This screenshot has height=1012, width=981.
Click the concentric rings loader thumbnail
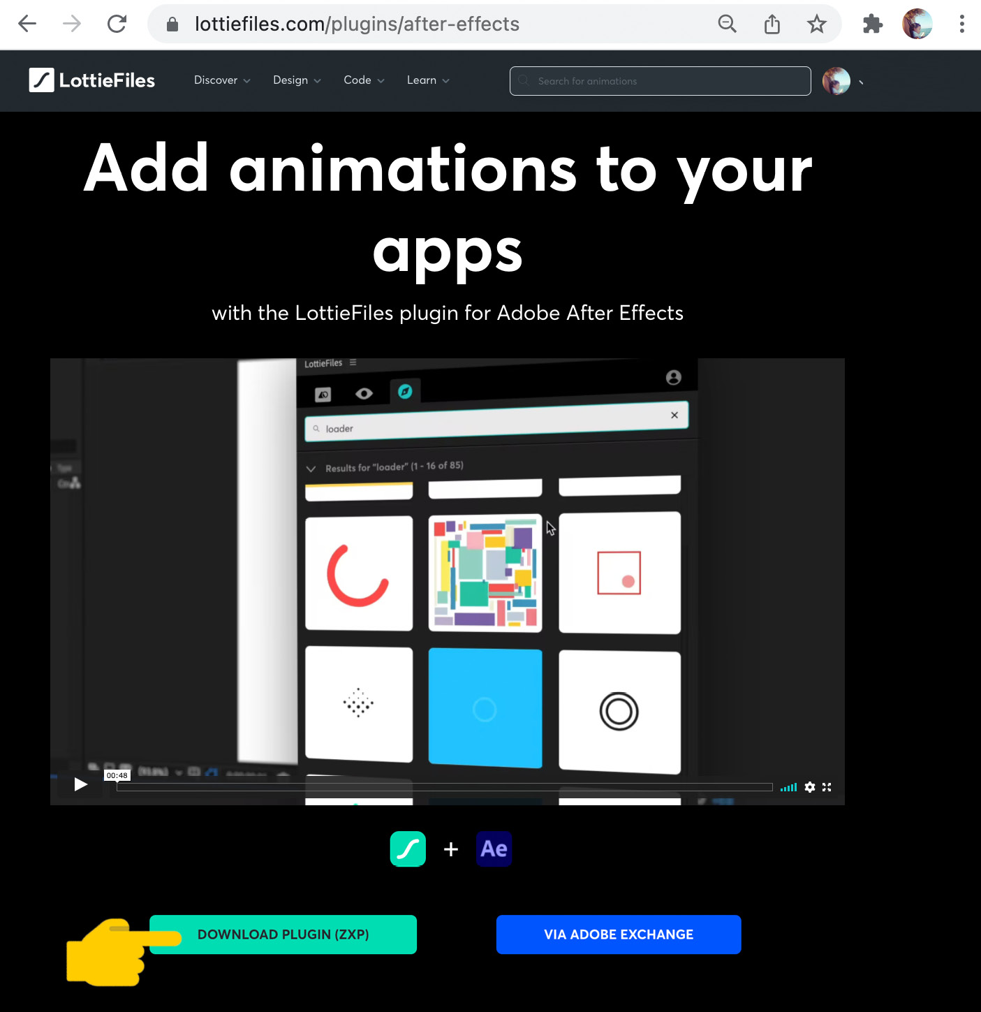click(620, 712)
